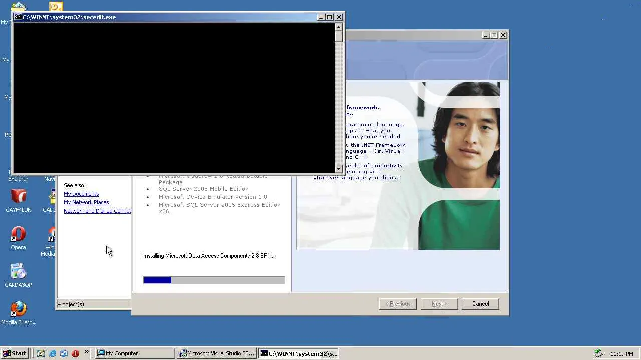
Task: Launch Opera from the Quick Launch bar
Action: pos(75,353)
